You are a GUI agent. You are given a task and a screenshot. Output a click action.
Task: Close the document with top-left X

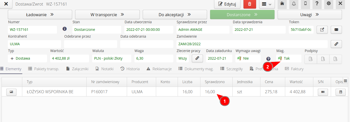6,4
